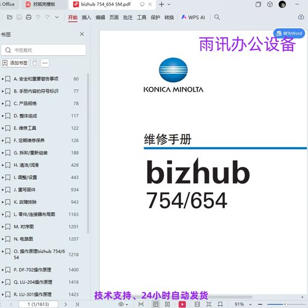Click the save icon in the toolbar
The width and height of the screenshot is (308, 308).
[19, 17]
